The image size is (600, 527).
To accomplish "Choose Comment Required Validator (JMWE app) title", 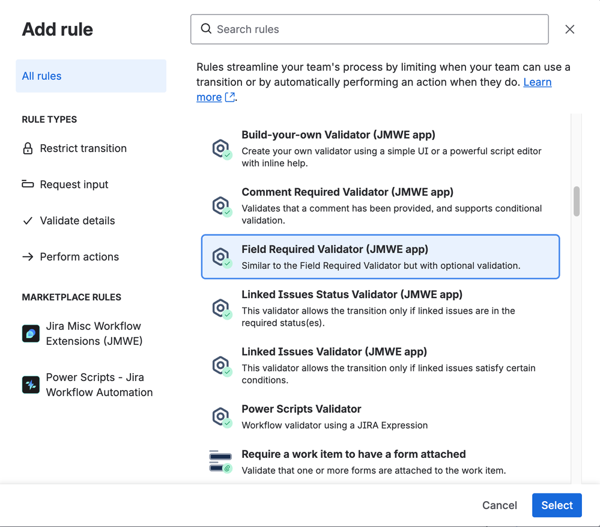I will tap(348, 192).
